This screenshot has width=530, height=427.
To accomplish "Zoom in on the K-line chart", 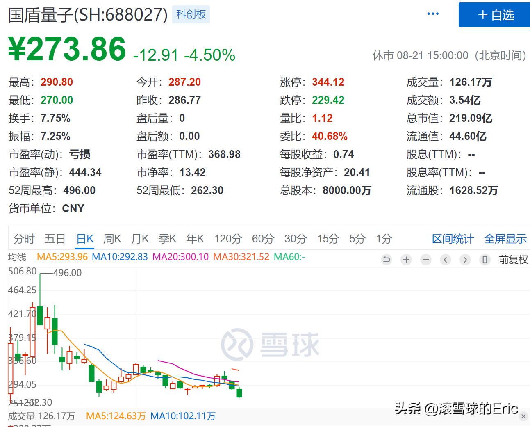I will pos(406,260).
